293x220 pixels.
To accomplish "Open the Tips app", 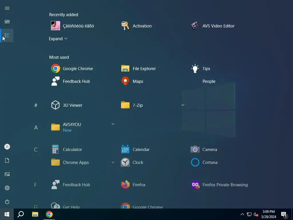I will (201, 68).
